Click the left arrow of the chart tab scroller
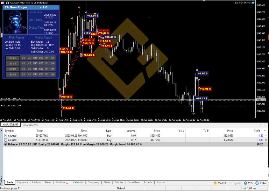269x191 pixels. pyautogui.click(x=260, y=125)
